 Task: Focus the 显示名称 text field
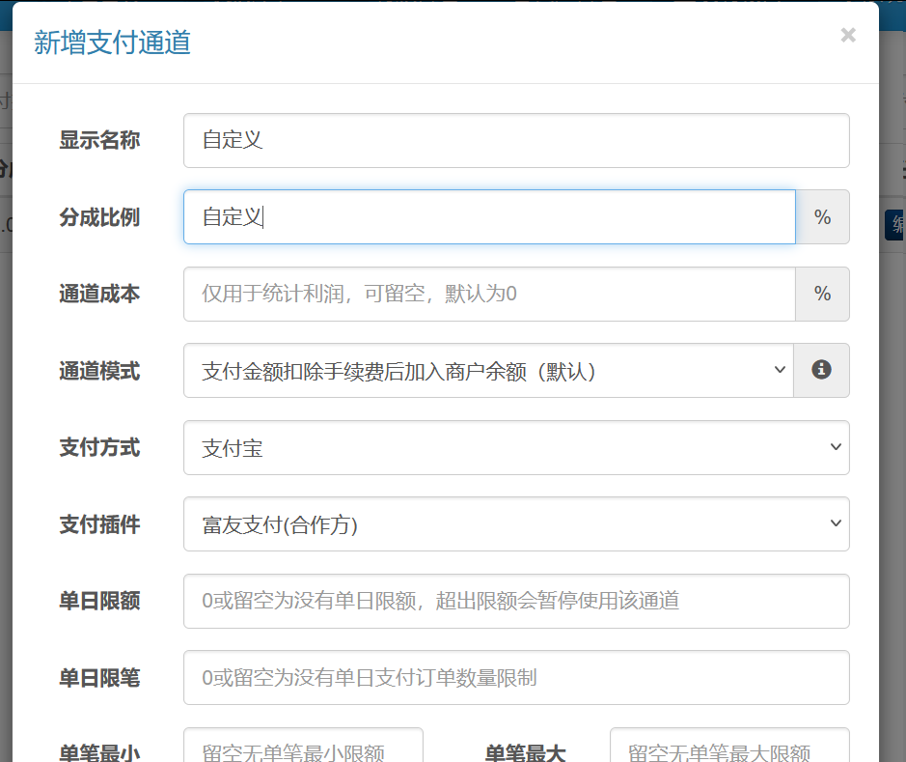click(516, 140)
